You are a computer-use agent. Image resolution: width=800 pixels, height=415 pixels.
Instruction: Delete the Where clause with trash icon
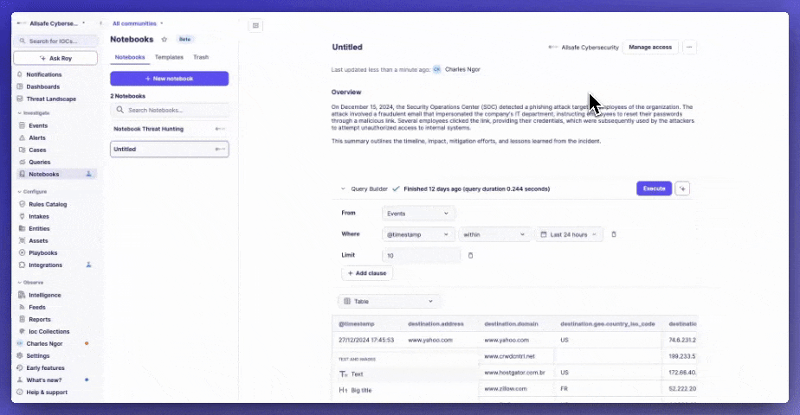pos(614,234)
